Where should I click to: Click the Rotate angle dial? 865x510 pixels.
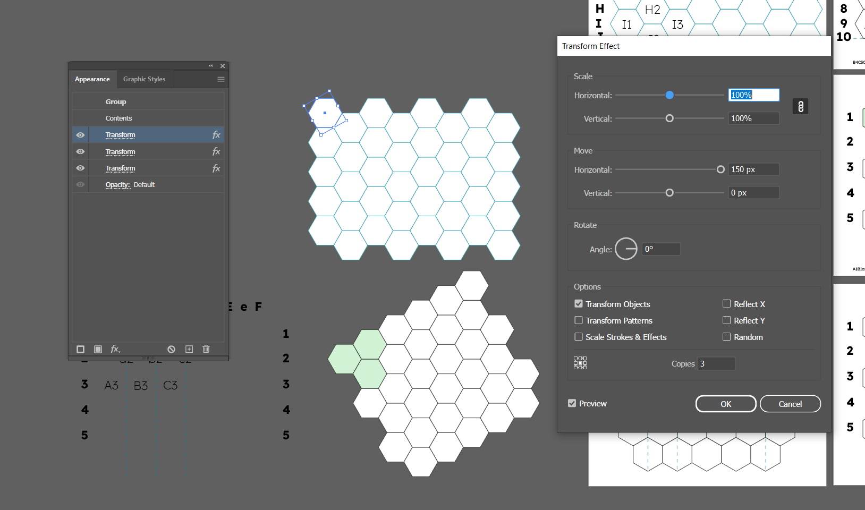click(626, 249)
